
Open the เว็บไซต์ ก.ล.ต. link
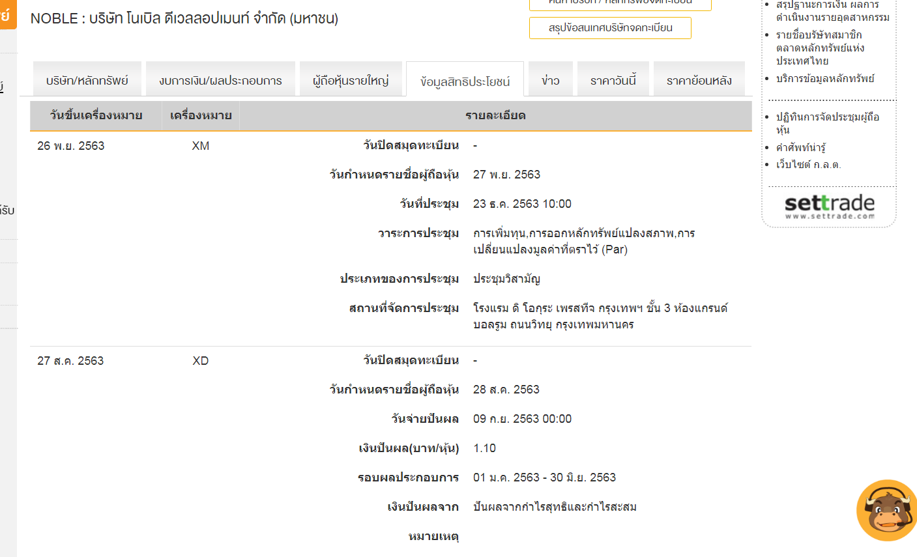(x=808, y=165)
